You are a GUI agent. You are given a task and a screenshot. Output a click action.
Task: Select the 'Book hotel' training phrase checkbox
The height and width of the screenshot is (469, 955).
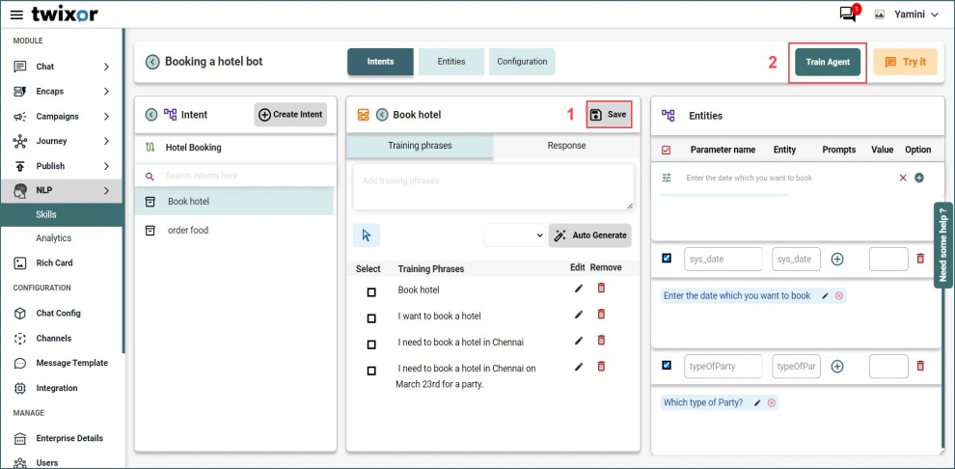pos(371,291)
